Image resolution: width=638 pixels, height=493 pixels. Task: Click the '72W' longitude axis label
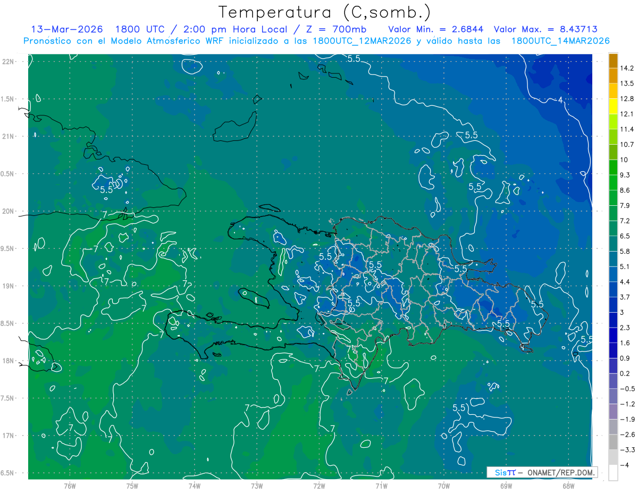pyautogui.click(x=319, y=486)
